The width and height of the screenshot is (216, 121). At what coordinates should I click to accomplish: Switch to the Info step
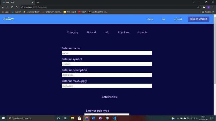point(107,32)
